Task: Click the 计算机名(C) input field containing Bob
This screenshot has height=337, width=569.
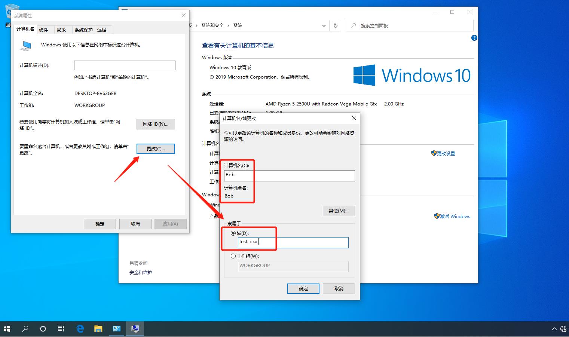Action: [289, 175]
